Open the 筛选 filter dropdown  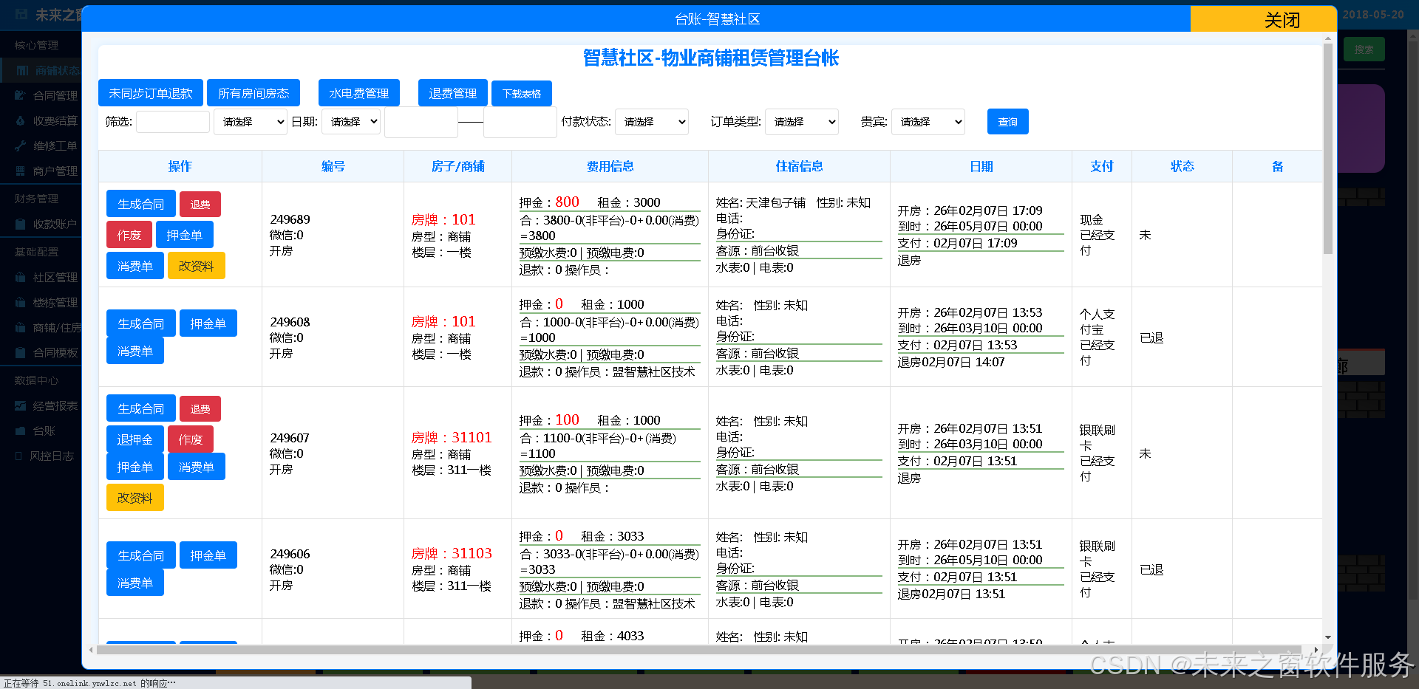point(250,122)
